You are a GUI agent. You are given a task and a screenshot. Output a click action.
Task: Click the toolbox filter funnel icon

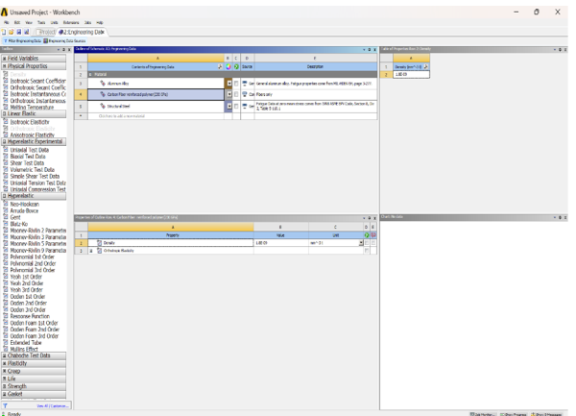tap(6, 405)
